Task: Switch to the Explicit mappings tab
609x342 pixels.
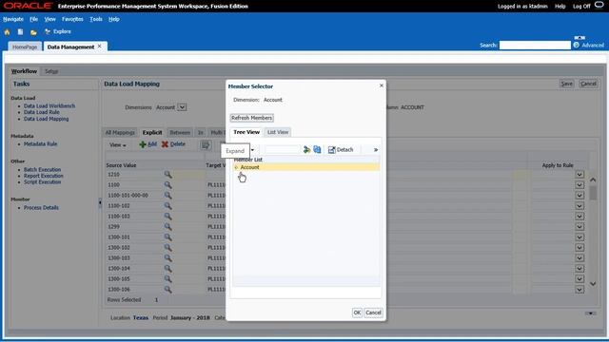Action: (152, 133)
